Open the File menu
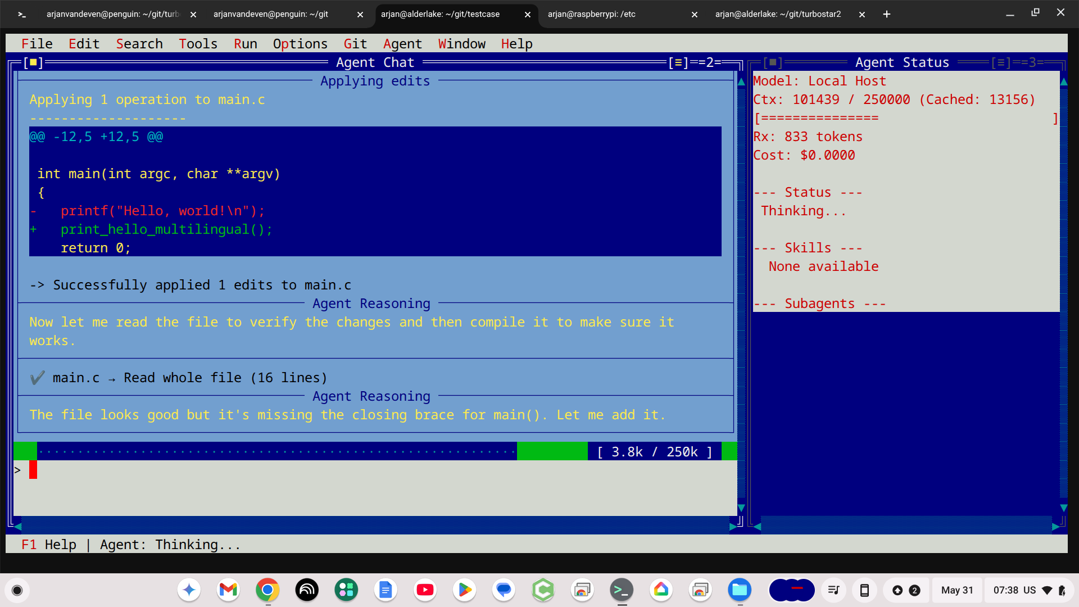Image resolution: width=1079 pixels, height=607 pixels. (x=37, y=44)
